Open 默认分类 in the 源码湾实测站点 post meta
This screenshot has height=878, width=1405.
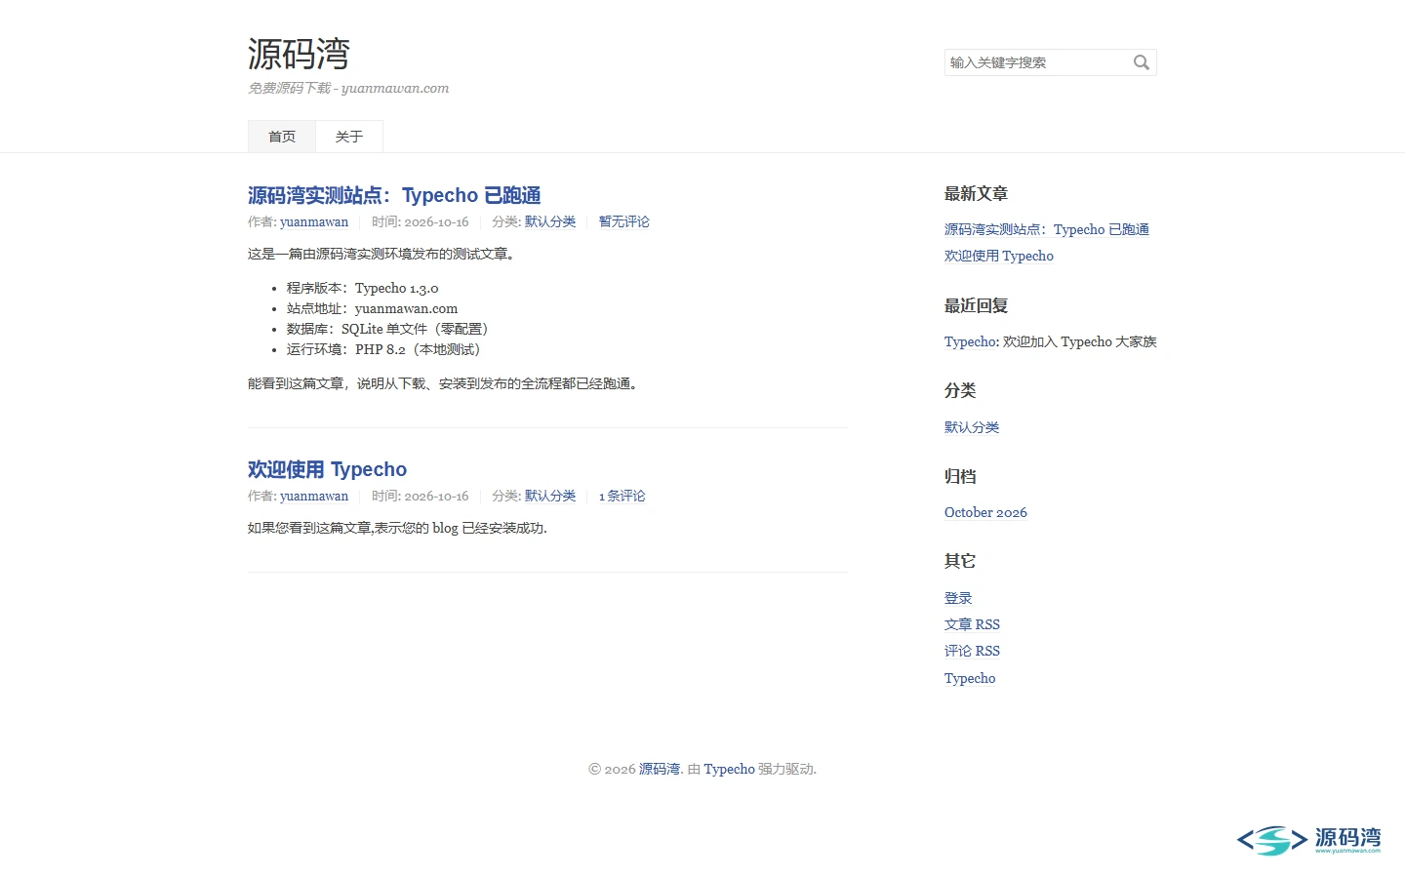click(x=550, y=221)
